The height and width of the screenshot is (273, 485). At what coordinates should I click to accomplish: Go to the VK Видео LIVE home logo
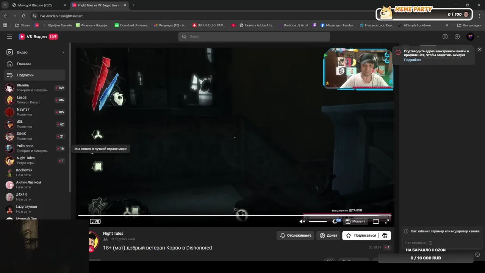[x=38, y=37]
